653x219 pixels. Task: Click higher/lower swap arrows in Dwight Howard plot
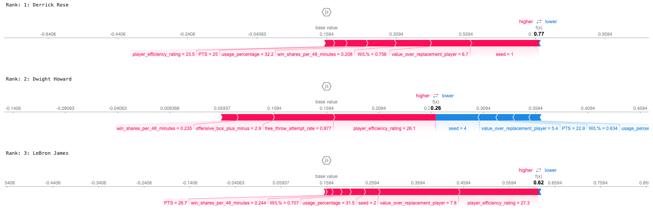[x=436, y=96]
